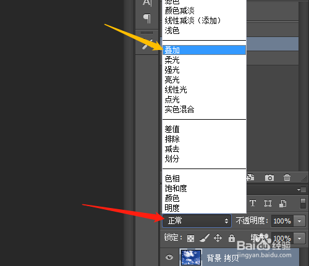Image resolution: width=309 pixels, height=266 pixels.
Task: Choose 减去 blend mode
Action: tap(205, 149)
